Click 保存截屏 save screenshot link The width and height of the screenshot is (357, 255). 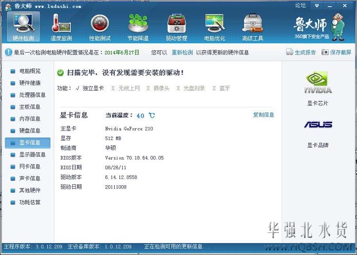[x=341, y=52]
